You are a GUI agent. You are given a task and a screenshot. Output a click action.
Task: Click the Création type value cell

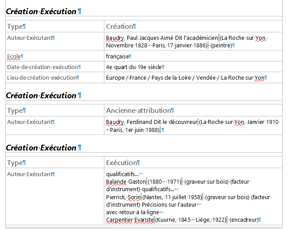click(193, 26)
